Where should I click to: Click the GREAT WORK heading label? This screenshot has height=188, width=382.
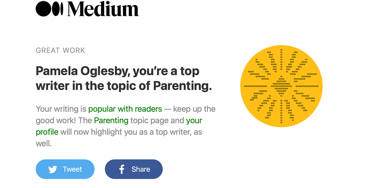click(60, 50)
